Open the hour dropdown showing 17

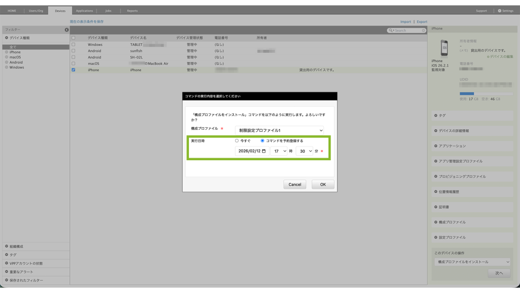pyautogui.click(x=278, y=151)
